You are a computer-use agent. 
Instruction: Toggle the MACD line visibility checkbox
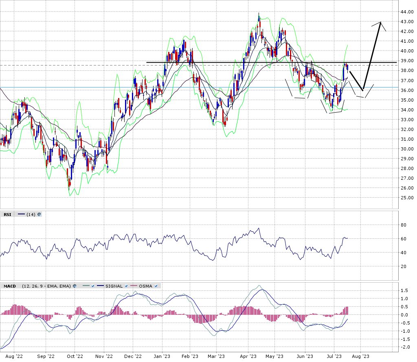click(x=93, y=286)
